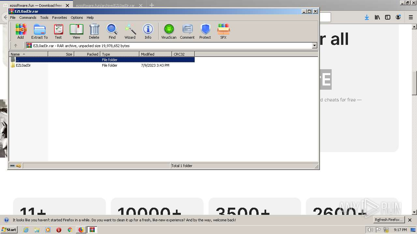Switch to EZL0ad3r.rar archive tab in Firefox
Image resolution: width=417 pixels, height=234 pixels.
109,6
